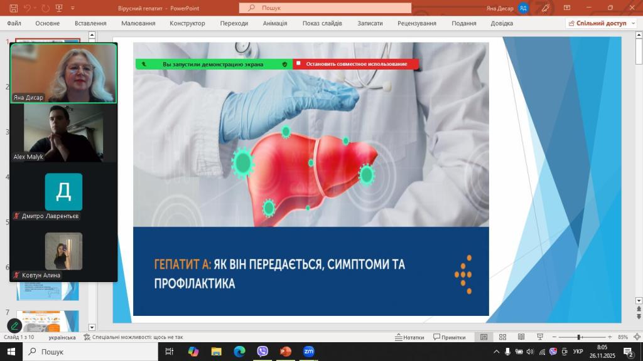The height and width of the screenshot is (361, 643).
Task: Open Reading view from status bar
Action: click(x=521, y=337)
